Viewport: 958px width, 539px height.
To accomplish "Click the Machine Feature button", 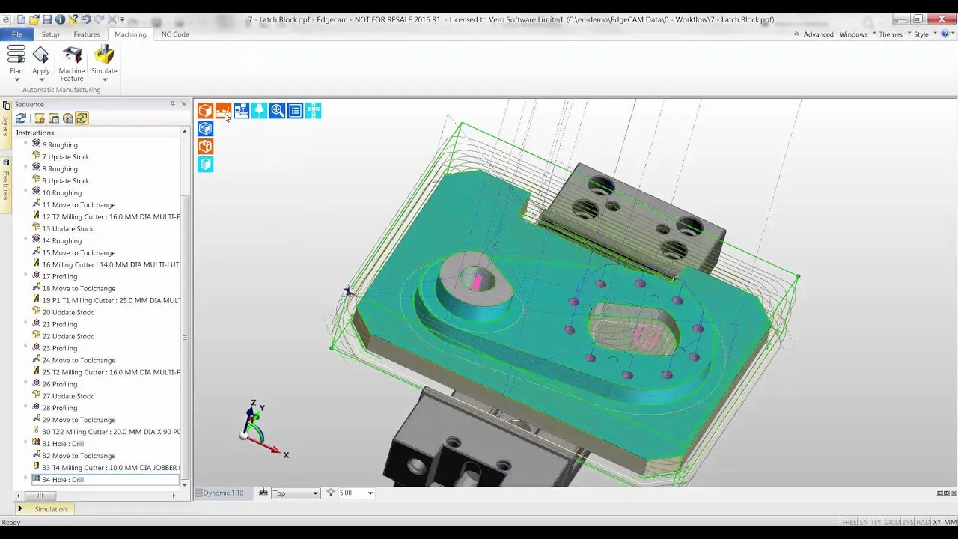I will [x=72, y=63].
